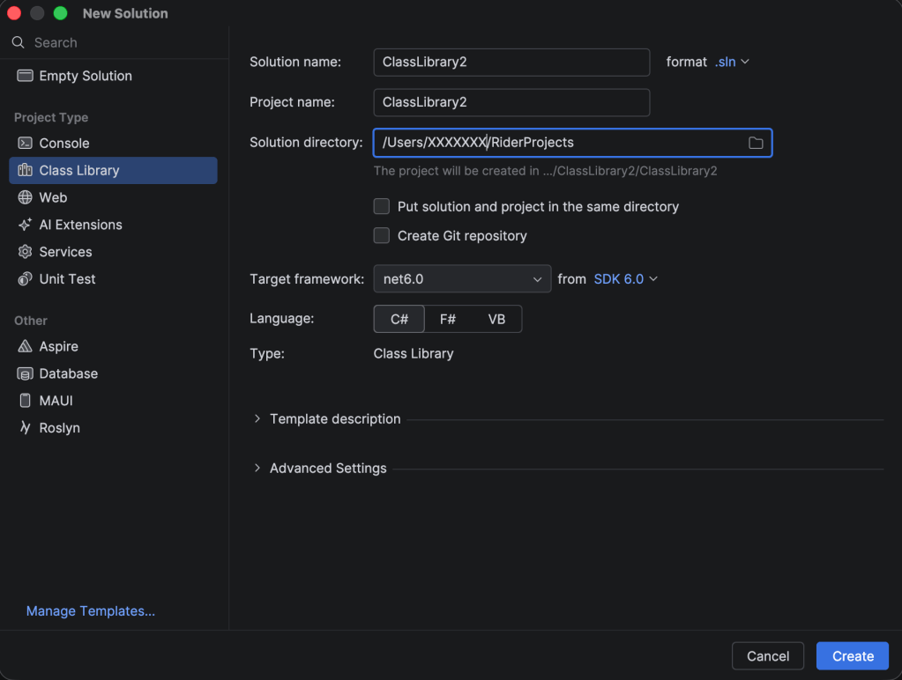Open the Target framework net6.0 dropdown
The image size is (902, 680).
click(462, 279)
